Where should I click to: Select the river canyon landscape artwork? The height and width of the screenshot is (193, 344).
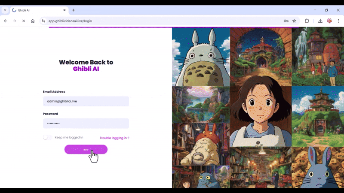pyautogui.click(x=201, y=104)
